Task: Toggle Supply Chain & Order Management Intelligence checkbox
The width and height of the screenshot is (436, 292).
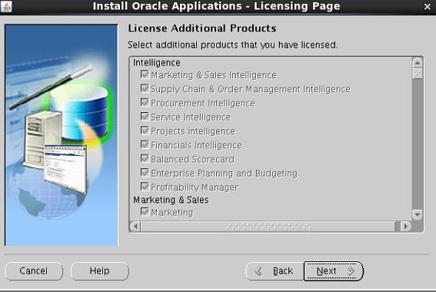Action: coord(145,88)
